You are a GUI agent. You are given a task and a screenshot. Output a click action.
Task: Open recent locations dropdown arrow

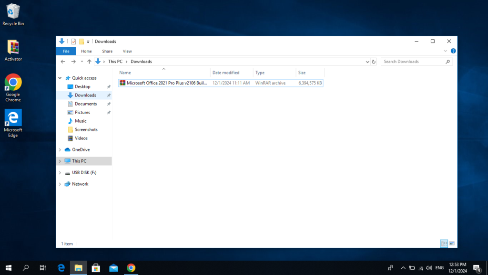click(82, 62)
